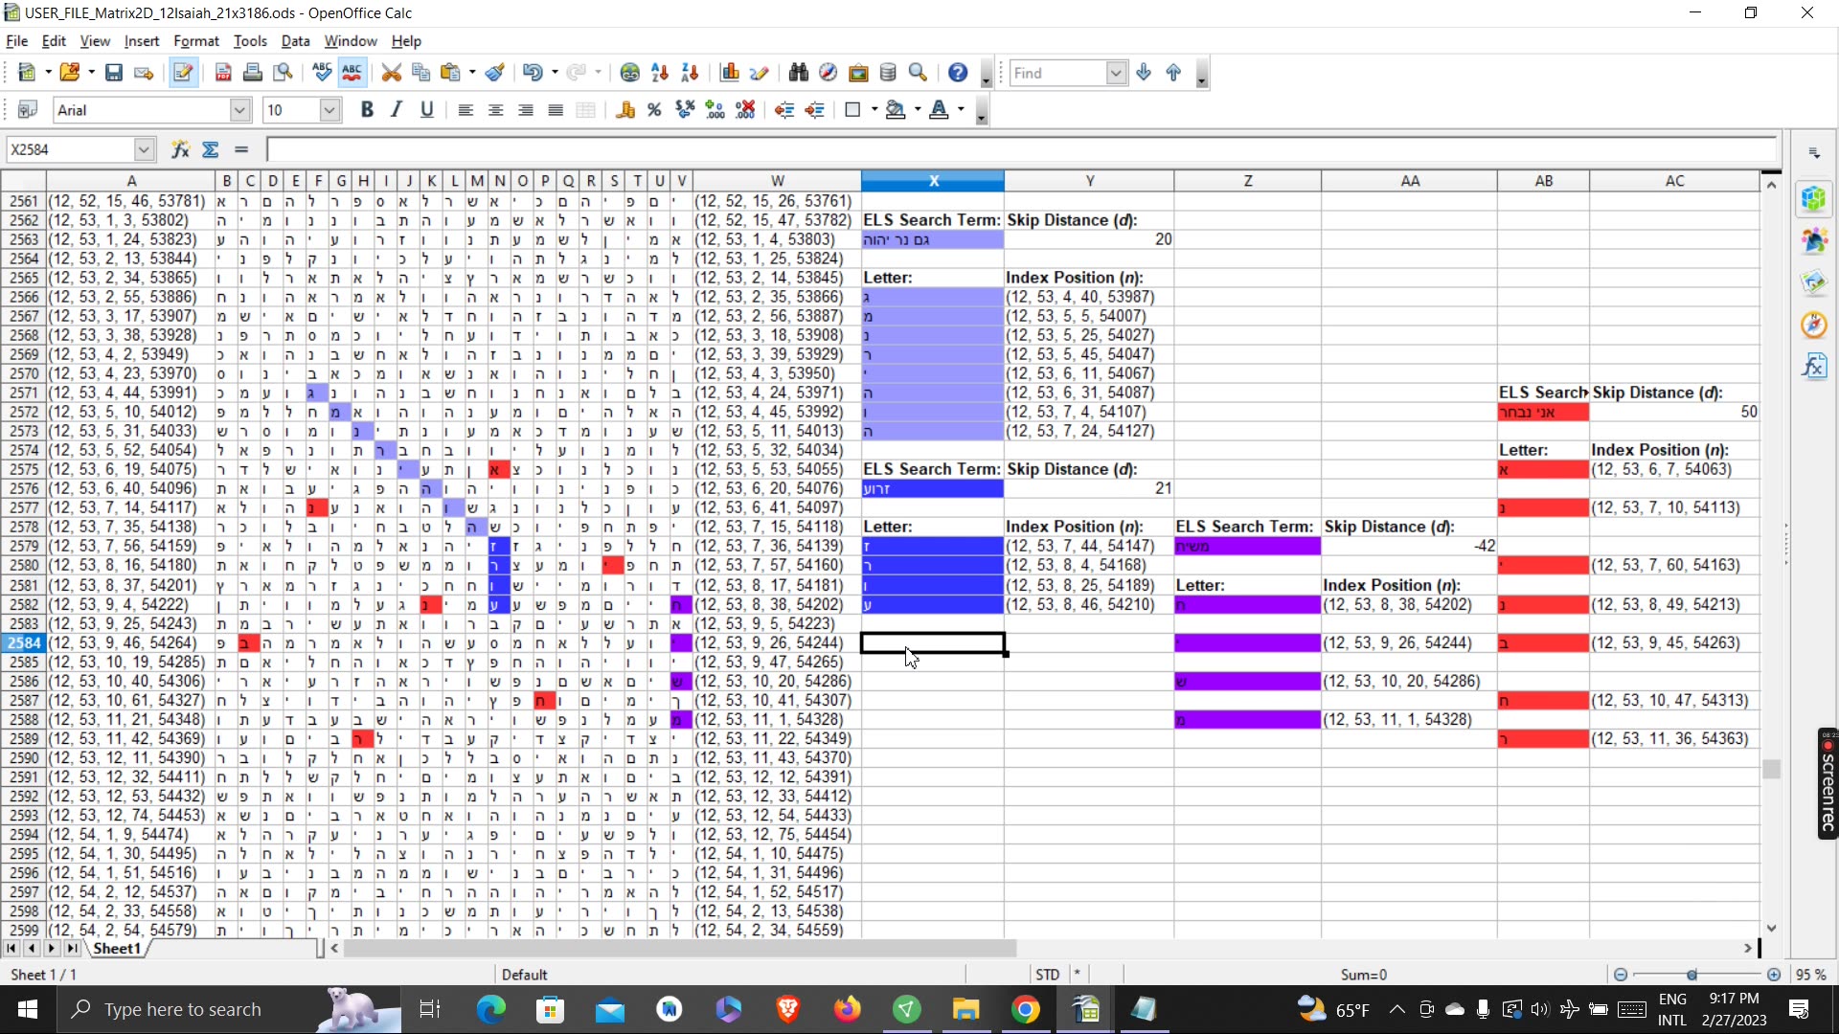Export directly as PDF
The width and height of the screenshot is (1839, 1034).
(223, 73)
